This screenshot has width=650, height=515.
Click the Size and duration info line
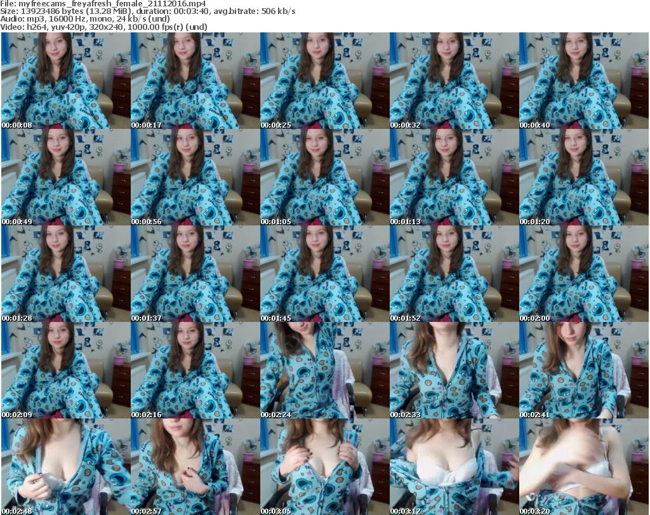[147, 11]
